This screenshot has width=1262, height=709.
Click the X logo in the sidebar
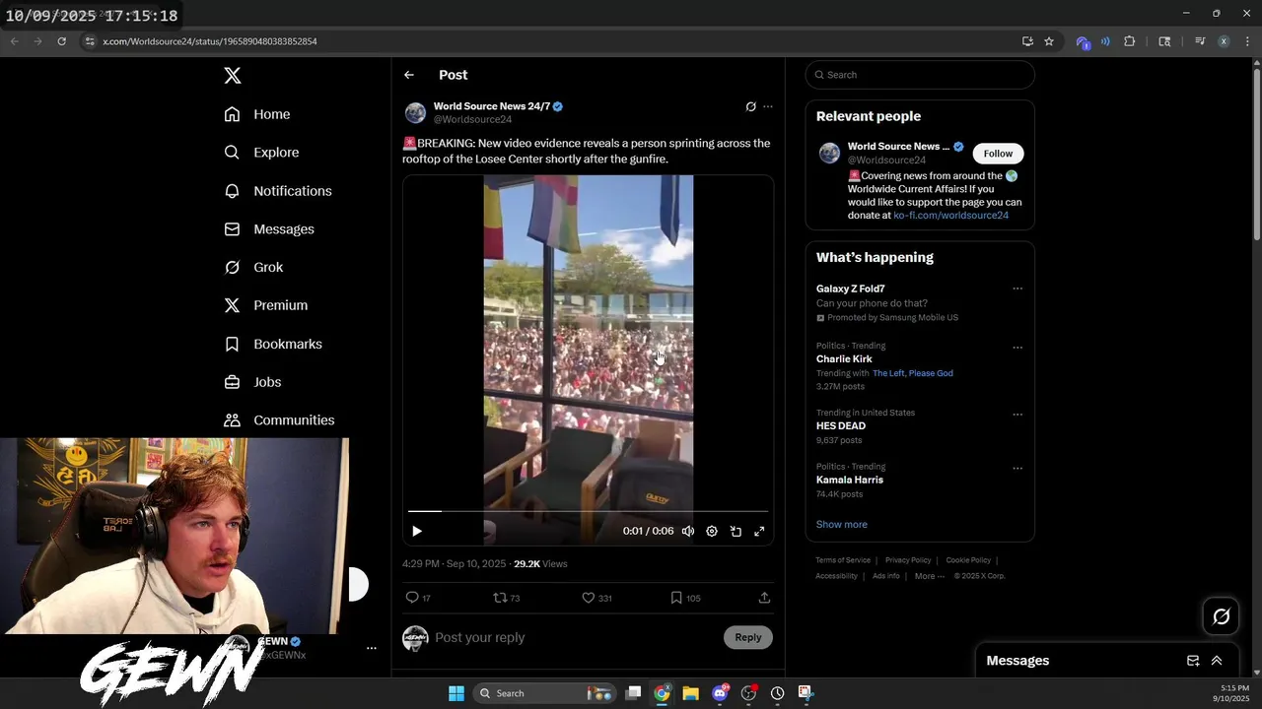pyautogui.click(x=232, y=76)
